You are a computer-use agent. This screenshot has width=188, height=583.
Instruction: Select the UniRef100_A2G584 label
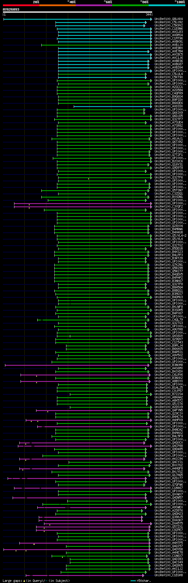pos(169,90)
